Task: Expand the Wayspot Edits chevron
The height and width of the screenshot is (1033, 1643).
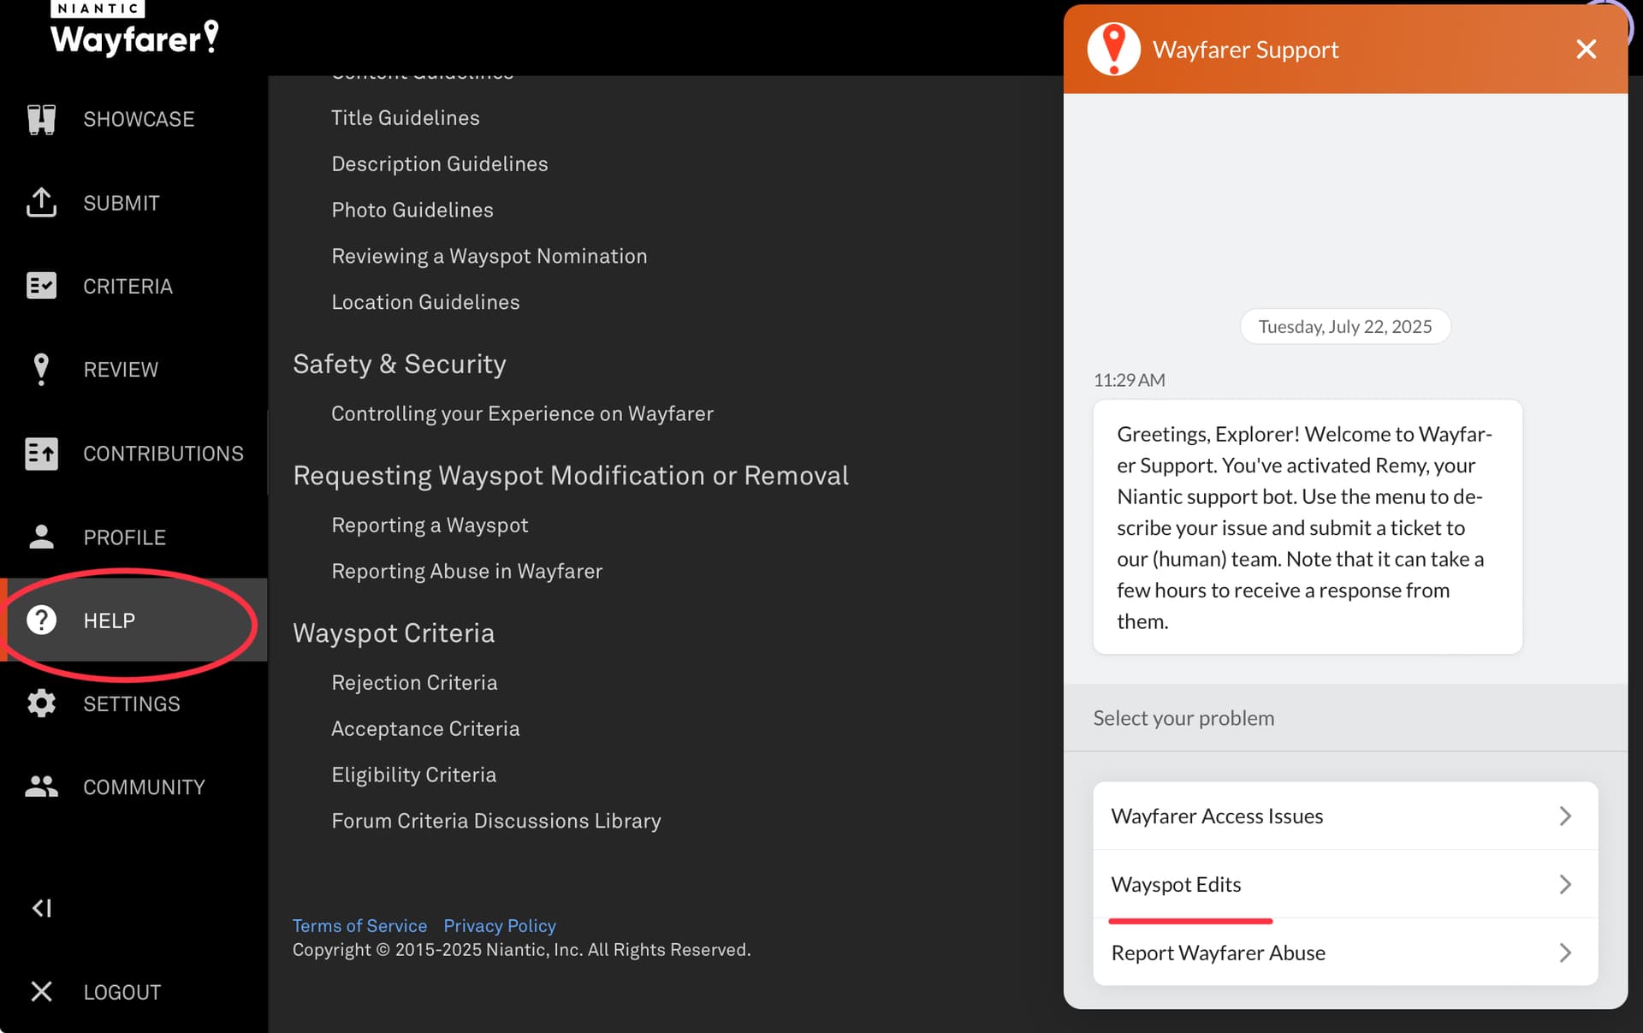Action: 1565,884
